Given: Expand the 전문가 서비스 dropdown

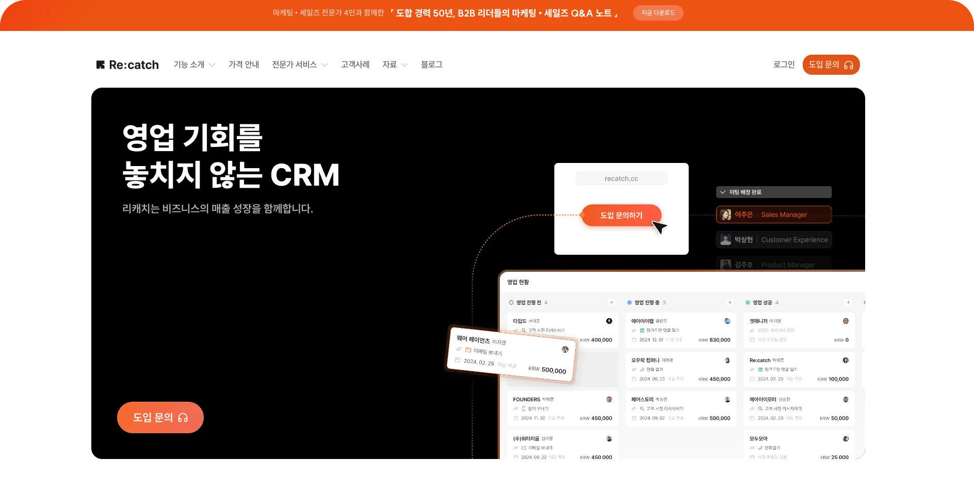Looking at the screenshot, I should click(300, 64).
